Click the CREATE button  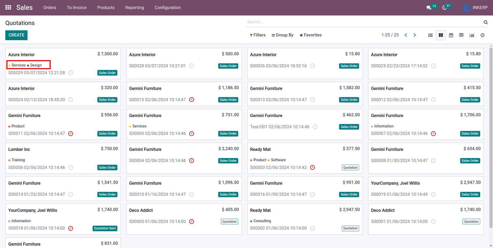point(17,35)
